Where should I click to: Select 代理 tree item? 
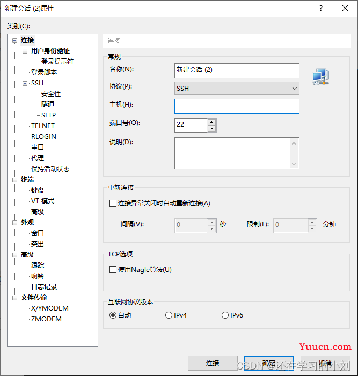coord(38,158)
